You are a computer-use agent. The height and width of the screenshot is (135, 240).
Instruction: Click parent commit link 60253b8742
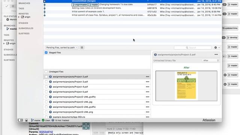click(46, 132)
